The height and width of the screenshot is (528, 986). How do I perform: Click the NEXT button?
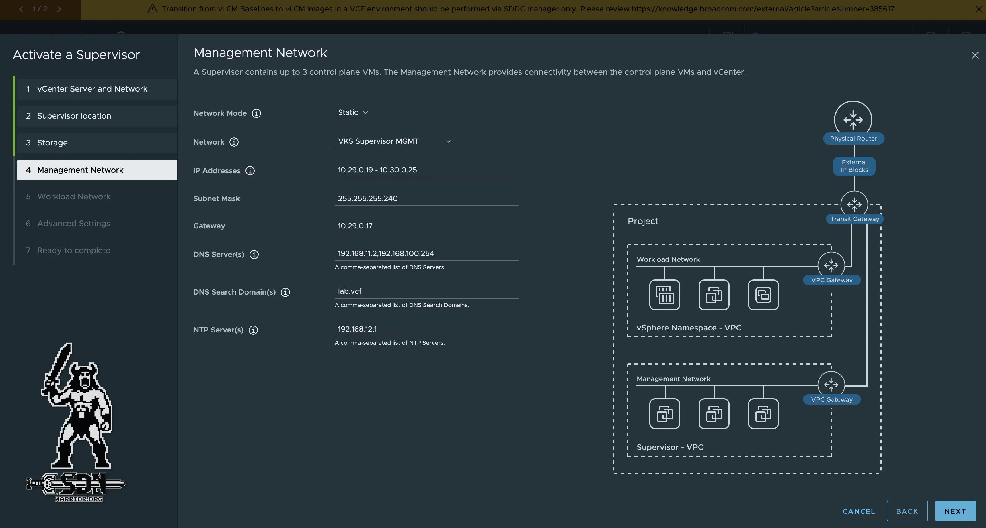coord(955,511)
